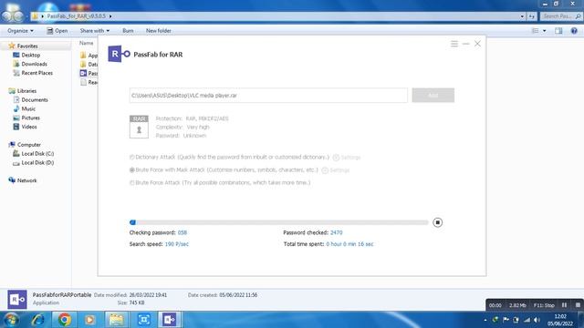Viewport: 584px width, 328px height.
Task: Click the Add file button
Action: (x=433, y=95)
